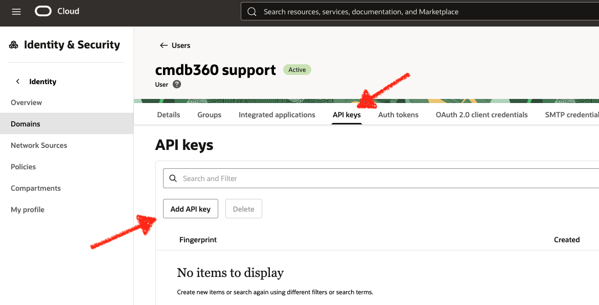Open the hamburger navigation menu
Image resolution: width=599 pixels, height=305 pixels.
click(16, 12)
